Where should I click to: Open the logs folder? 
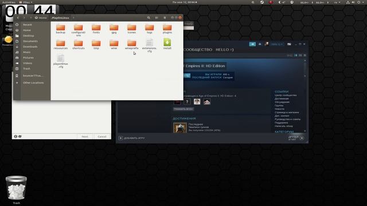(x=149, y=29)
